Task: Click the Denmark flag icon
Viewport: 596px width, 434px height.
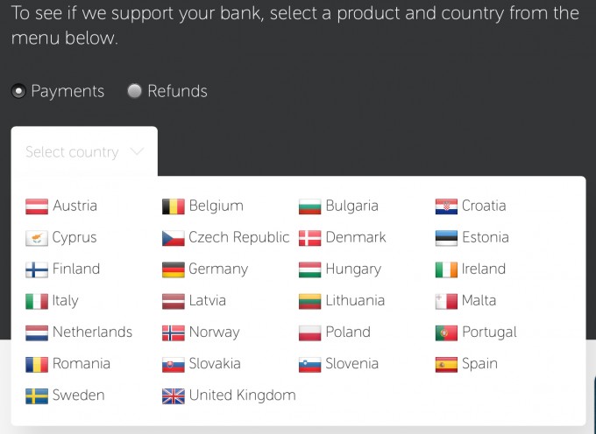Action: [309, 238]
